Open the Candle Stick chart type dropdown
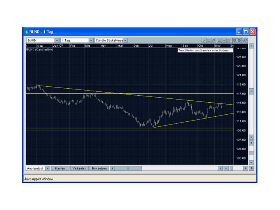The width and height of the screenshot is (280, 210). click(125, 40)
